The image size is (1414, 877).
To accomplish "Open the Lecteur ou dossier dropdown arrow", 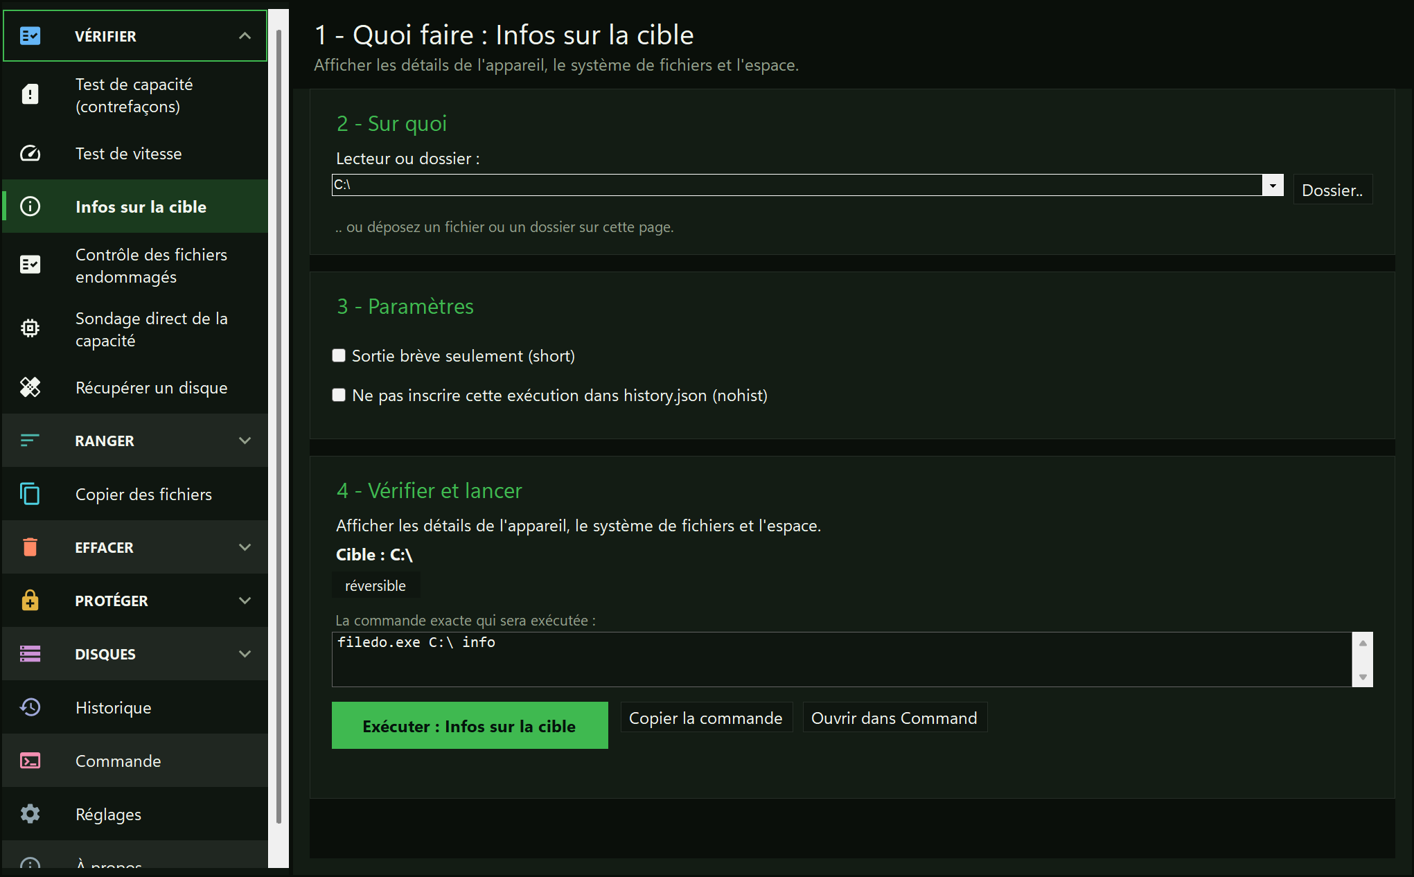I will [1273, 185].
